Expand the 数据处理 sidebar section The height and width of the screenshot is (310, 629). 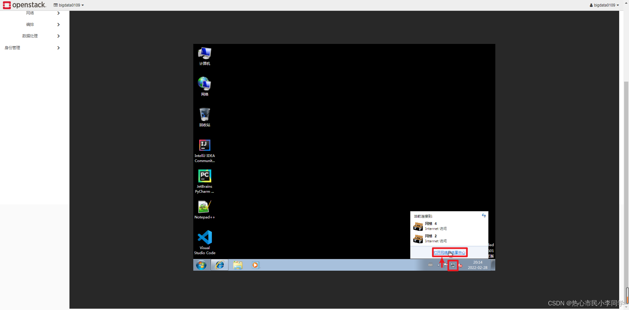click(35, 36)
